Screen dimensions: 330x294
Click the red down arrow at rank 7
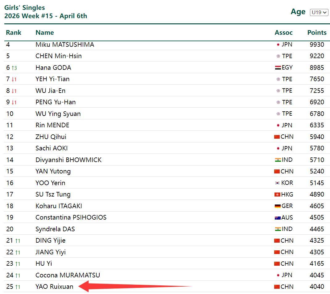[13, 79]
